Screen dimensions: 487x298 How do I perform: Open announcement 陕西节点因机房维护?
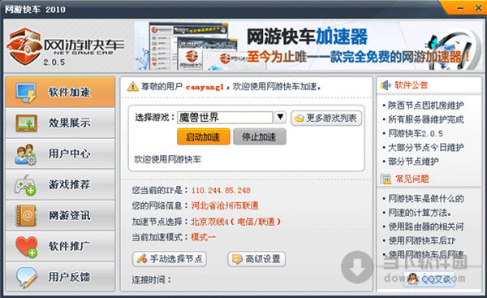pos(426,106)
